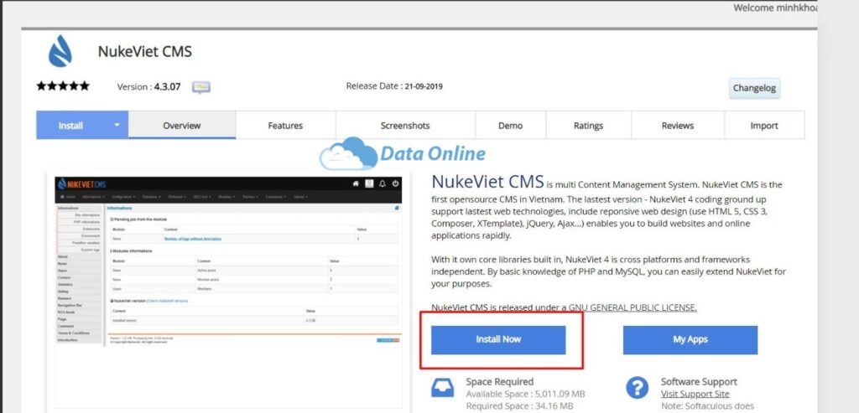Click the Available Space 5,011.09 MB text
The height and width of the screenshot is (413, 859).
(525, 394)
